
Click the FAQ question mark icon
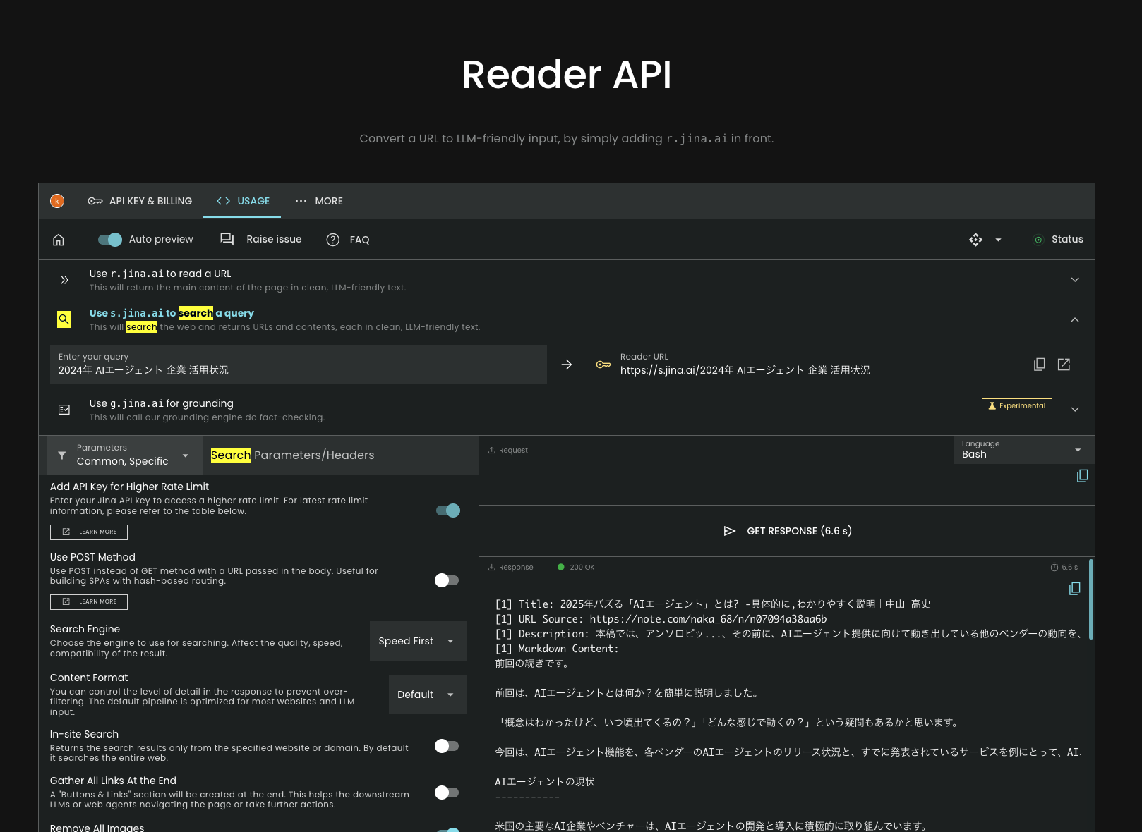point(333,240)
